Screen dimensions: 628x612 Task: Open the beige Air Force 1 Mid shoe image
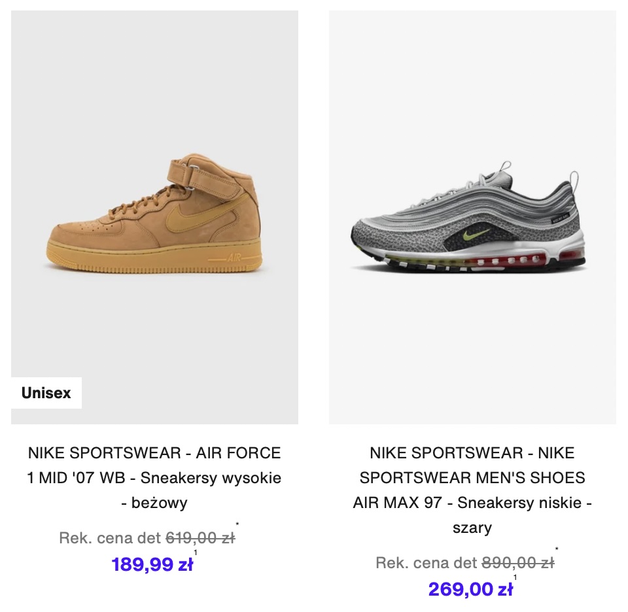(154, 217)
